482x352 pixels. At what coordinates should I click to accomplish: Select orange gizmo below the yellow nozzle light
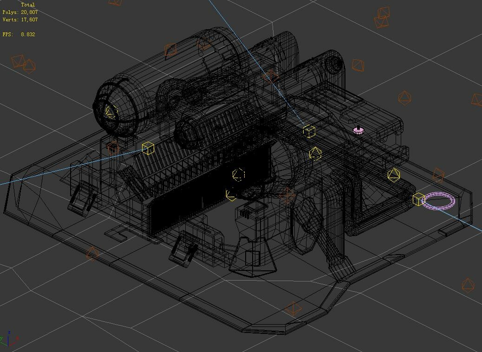coord(113,147)
